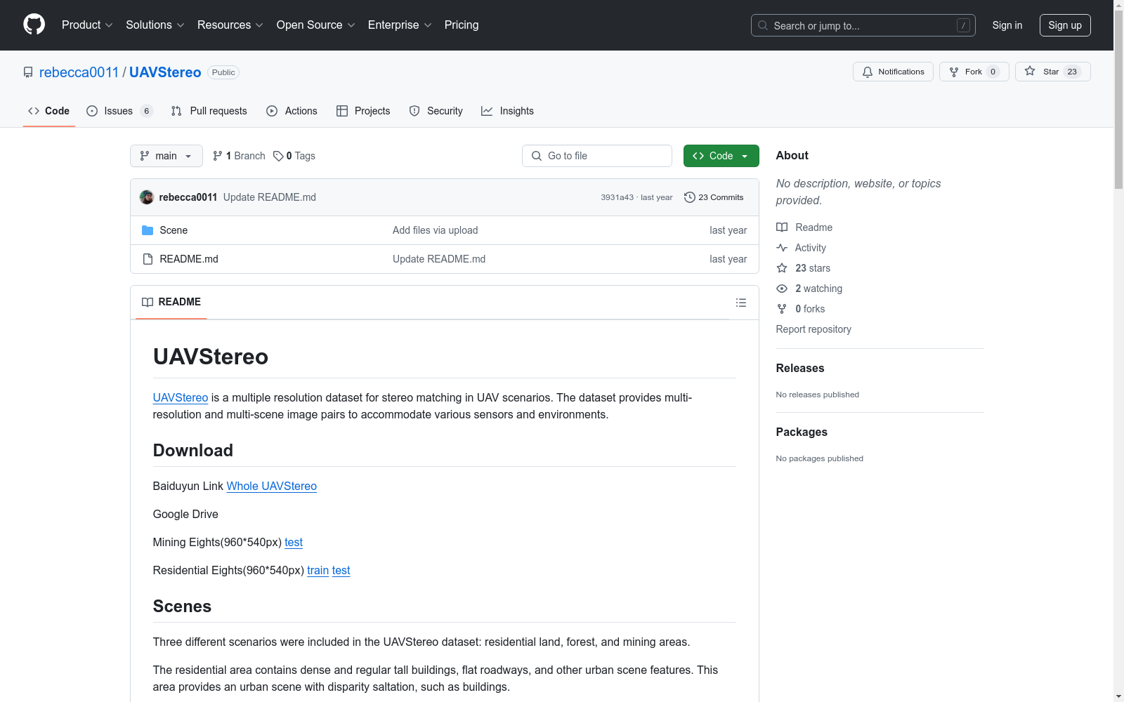This screenshot has width=1124, height=702.
Task: Open README.md file
Action: tap(189, 259)
